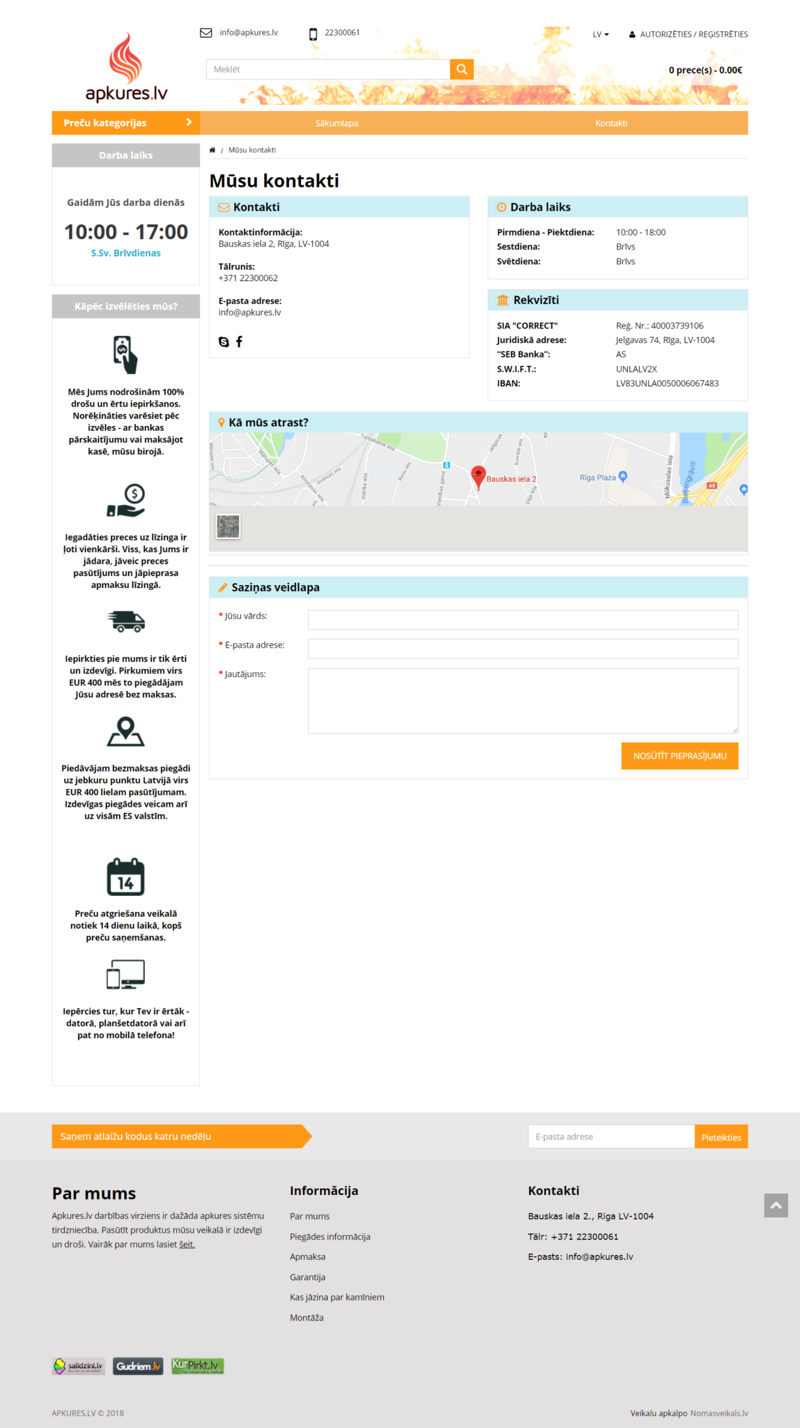Focus the Jūsu vārds input field
Image resolution: width=800 pixels, height=1428 pixels.
(523, 620)
